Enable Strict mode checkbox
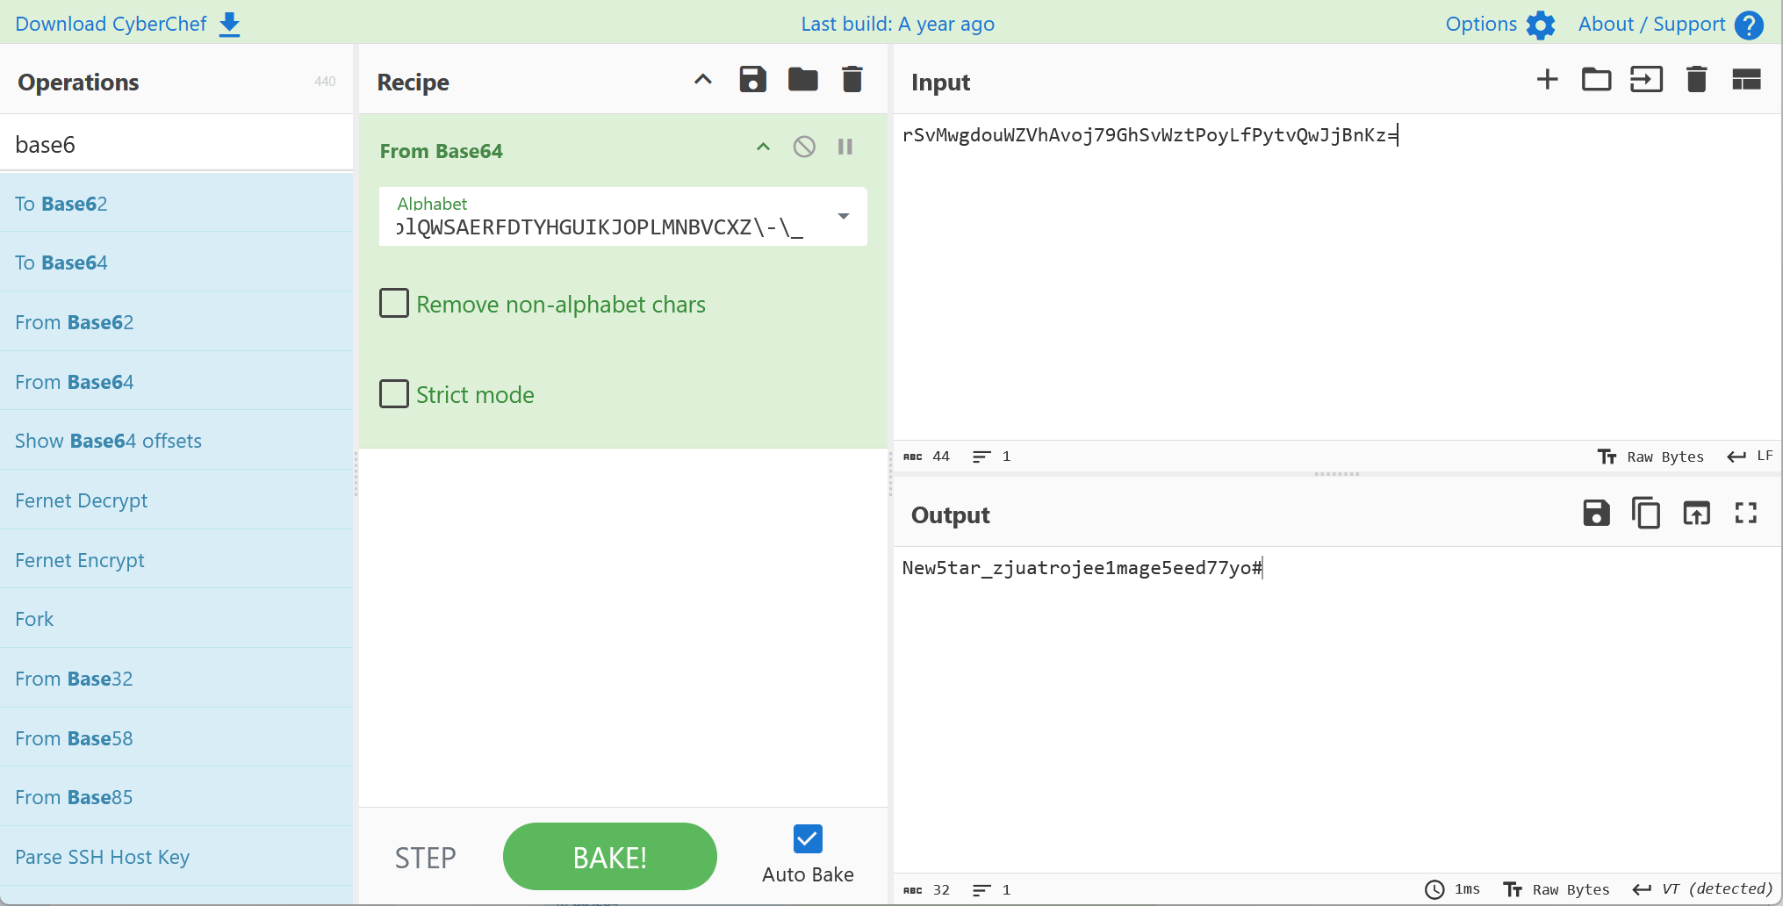This screenshot has width=1783, height=906. tap(394, 393)
